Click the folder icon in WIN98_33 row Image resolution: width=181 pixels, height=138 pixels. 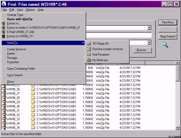(x=33, y=119)
